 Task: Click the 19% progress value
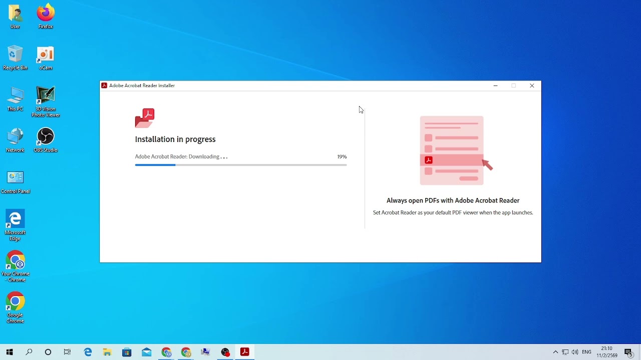[x=342, y=156]
